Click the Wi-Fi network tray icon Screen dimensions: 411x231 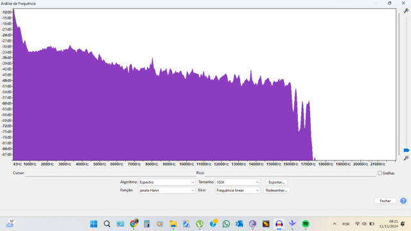click(357, 224)
